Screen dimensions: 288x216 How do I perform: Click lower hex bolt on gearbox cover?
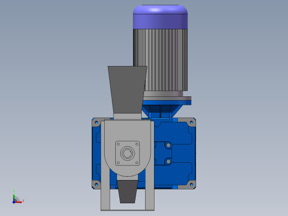pos(168,162)
